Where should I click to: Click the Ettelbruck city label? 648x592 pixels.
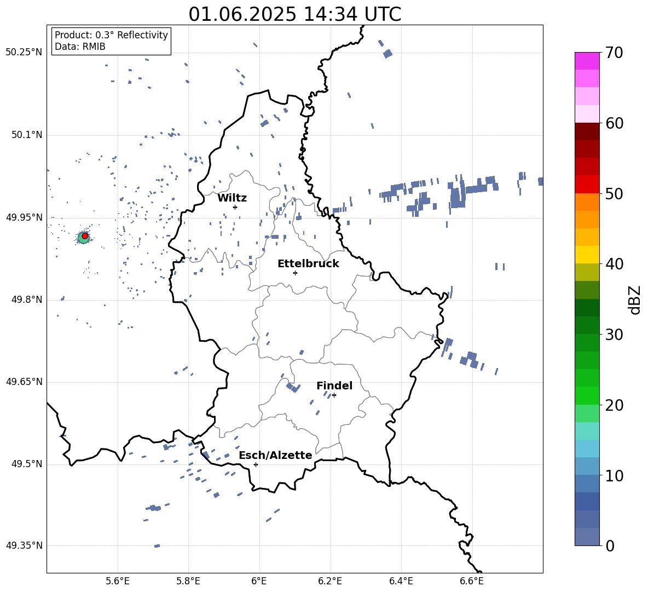tap(308, 264)
